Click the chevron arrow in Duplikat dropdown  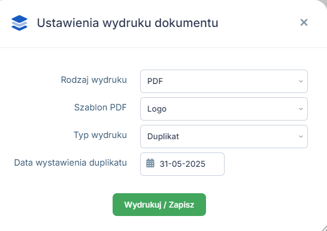click(301, 136)
